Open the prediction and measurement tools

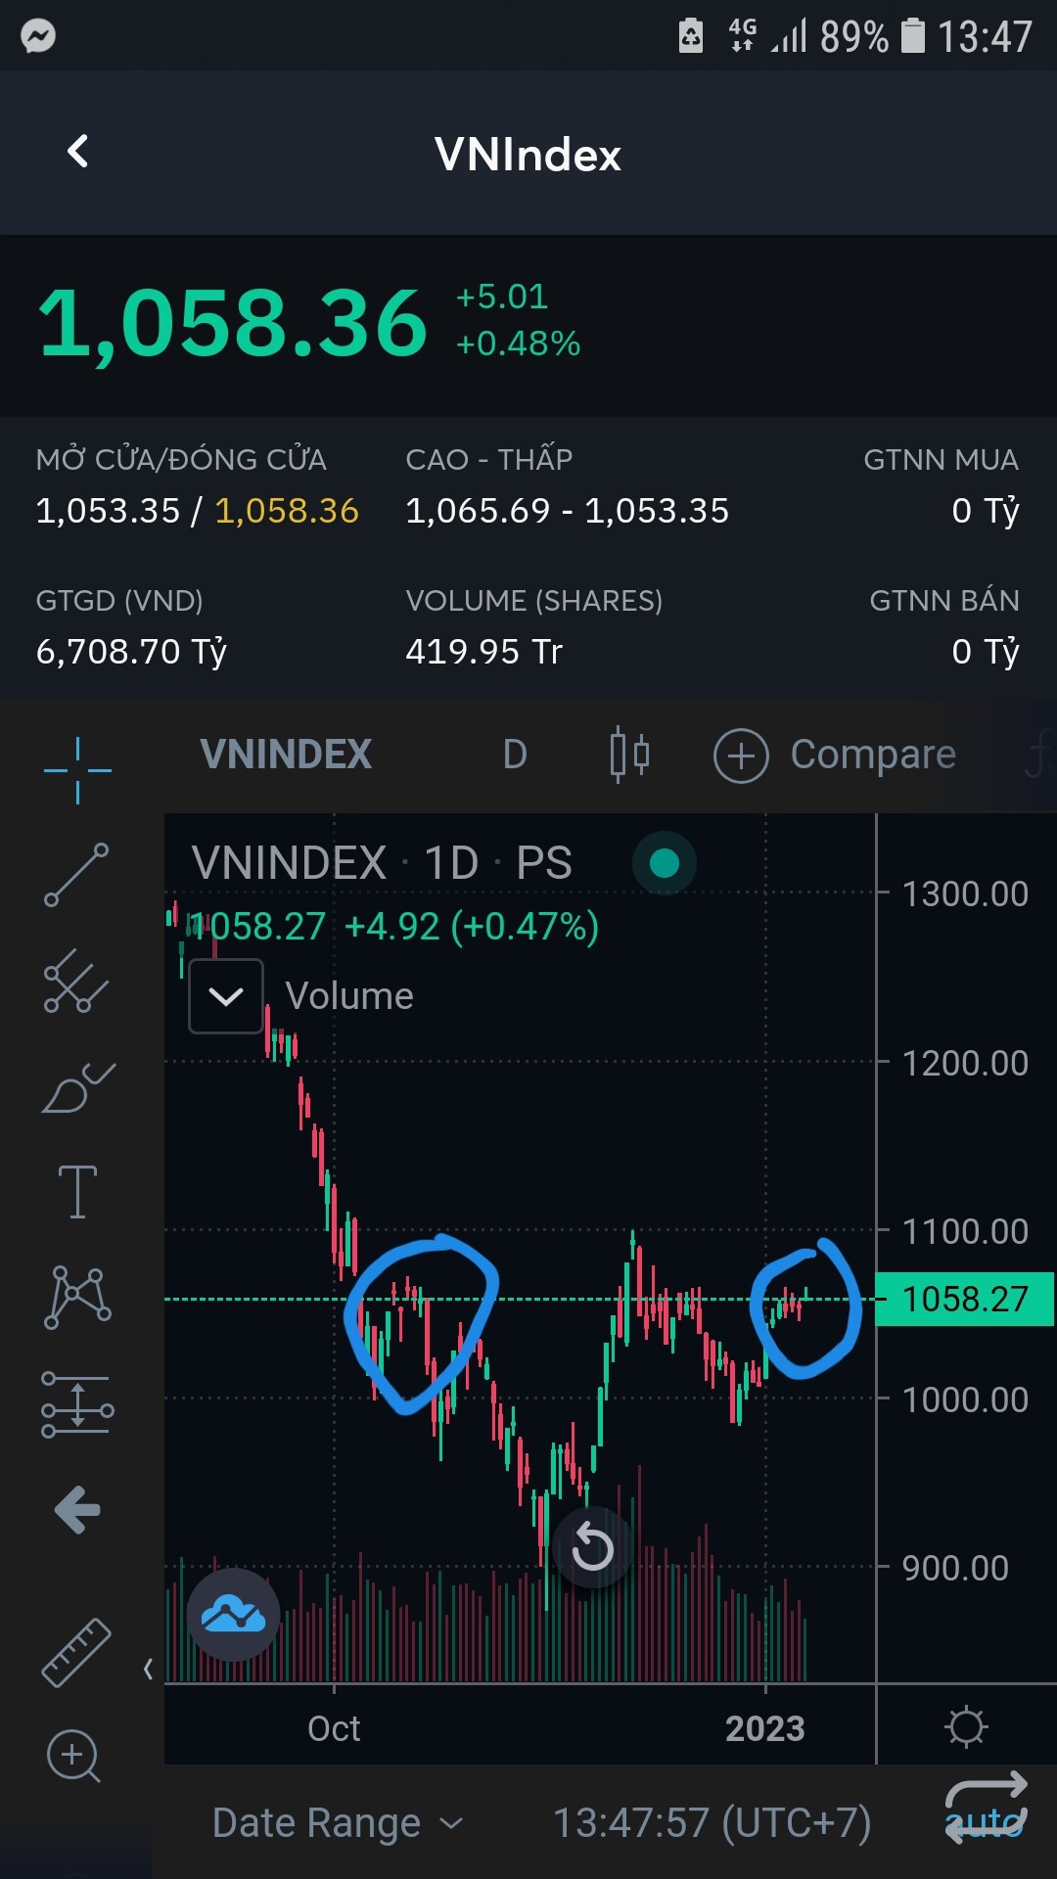(x=77, y=1404)
